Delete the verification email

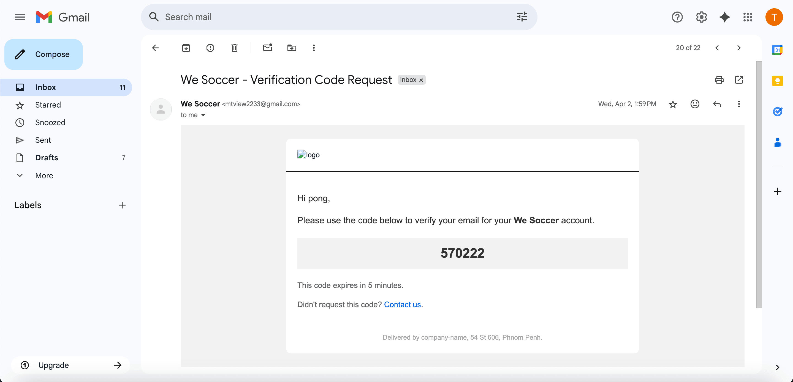coord(234,48)
